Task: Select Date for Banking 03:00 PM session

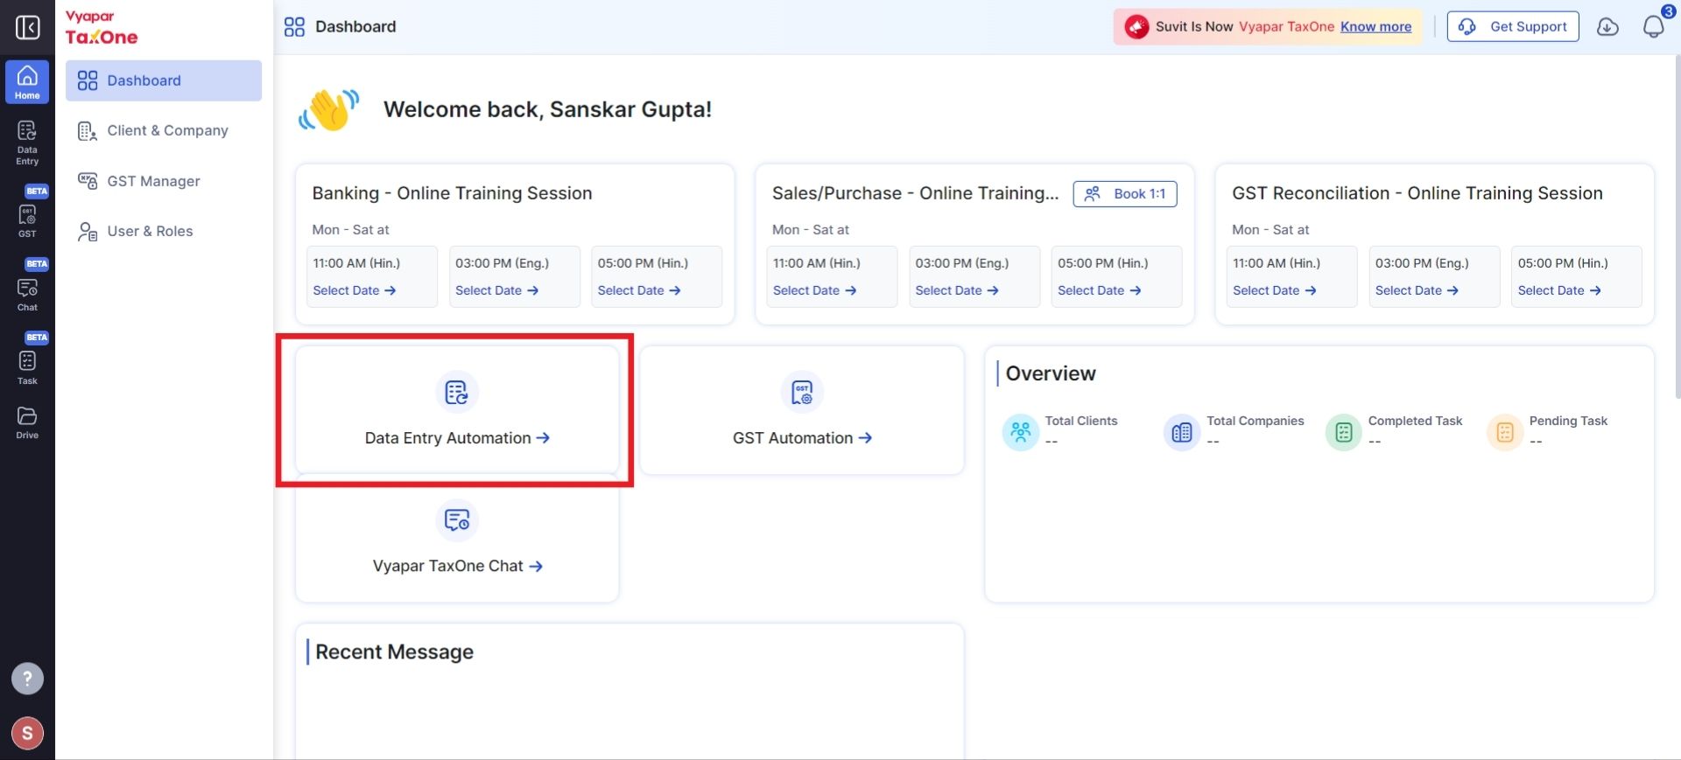Action: click(x=496, y=290)
